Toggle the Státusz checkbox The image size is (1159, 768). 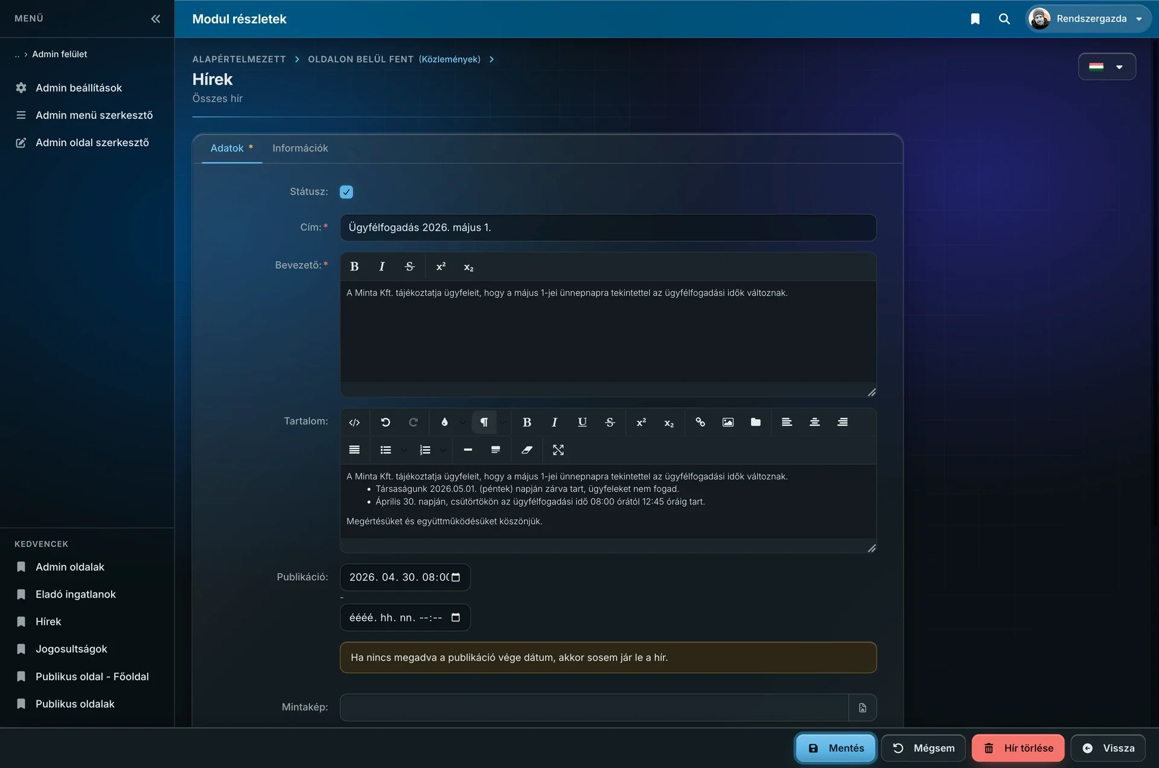(x=346, y=192)
